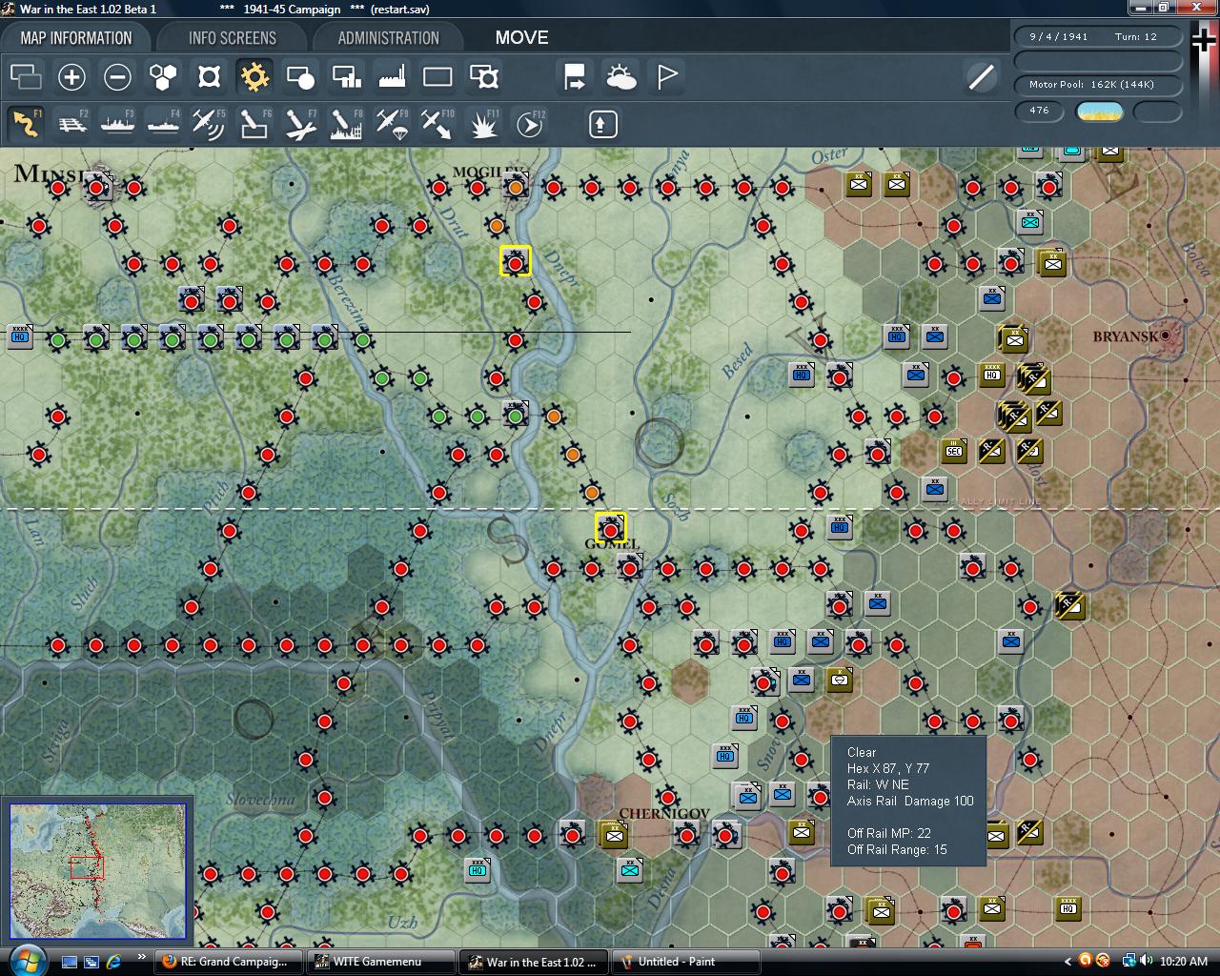Toggle the unit counter display icon
This screenshot has width=1220, height=976.
point(209,76)
